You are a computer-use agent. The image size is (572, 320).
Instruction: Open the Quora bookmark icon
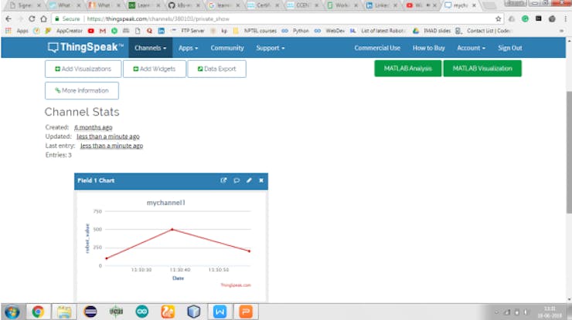(149, 31)
